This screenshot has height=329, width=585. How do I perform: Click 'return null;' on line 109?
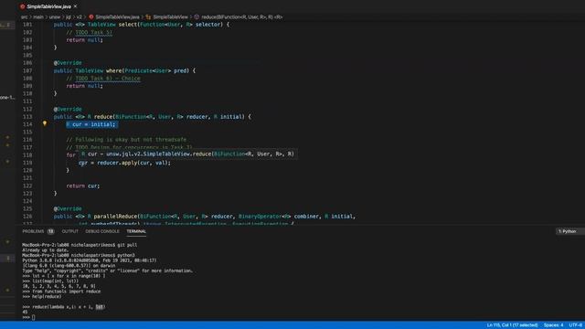(x=84, y=86)
